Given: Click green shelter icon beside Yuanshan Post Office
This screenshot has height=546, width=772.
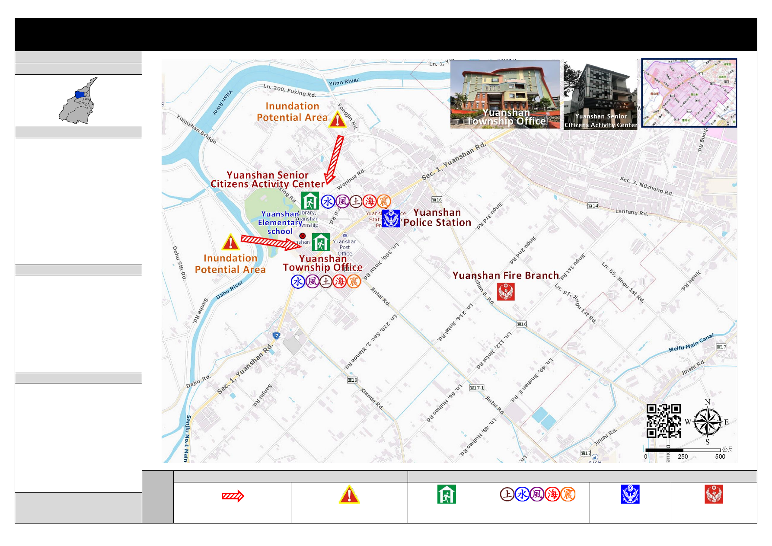Looking at the screenshot, I should (x=321, y=242).
